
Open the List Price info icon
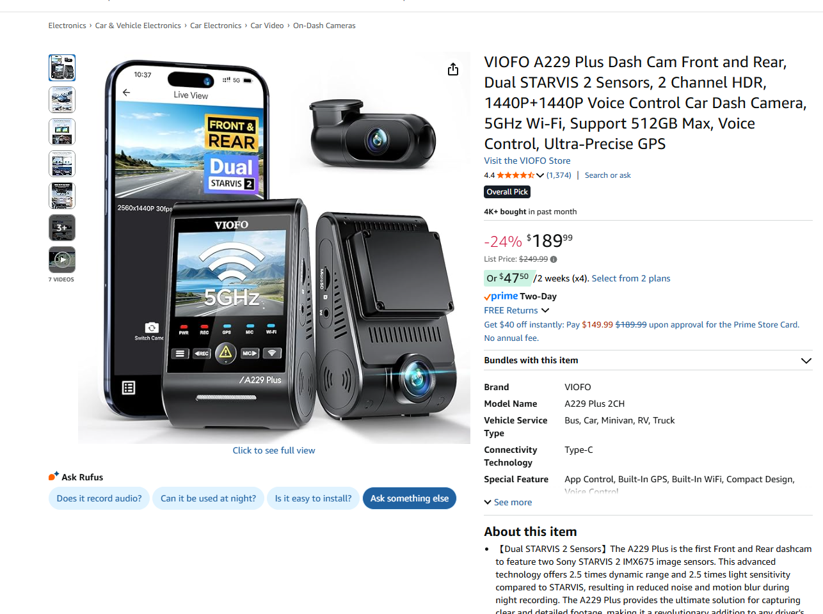(554, 260)
